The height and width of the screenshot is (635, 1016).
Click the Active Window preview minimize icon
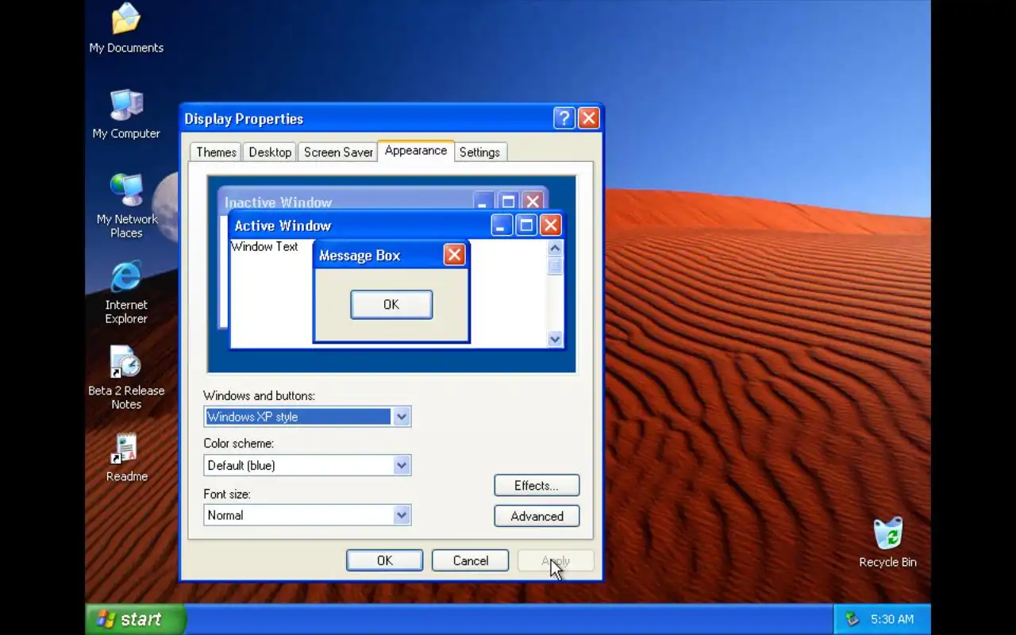point(501,225)
